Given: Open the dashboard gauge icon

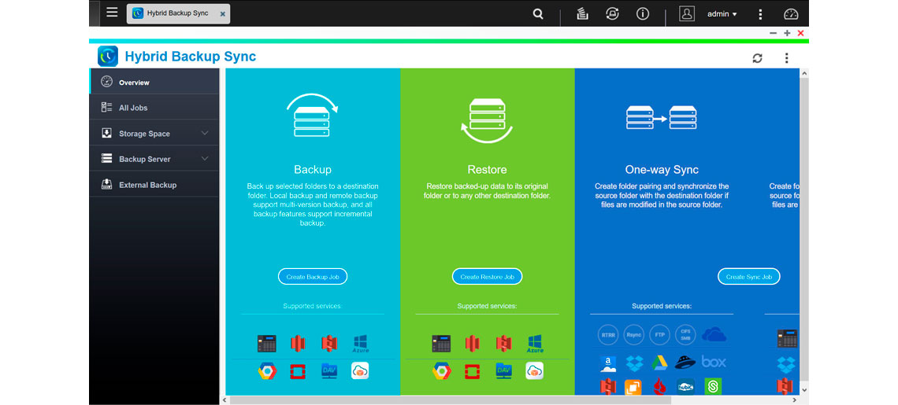Looking at the screenshot, I should click(791, 14).
